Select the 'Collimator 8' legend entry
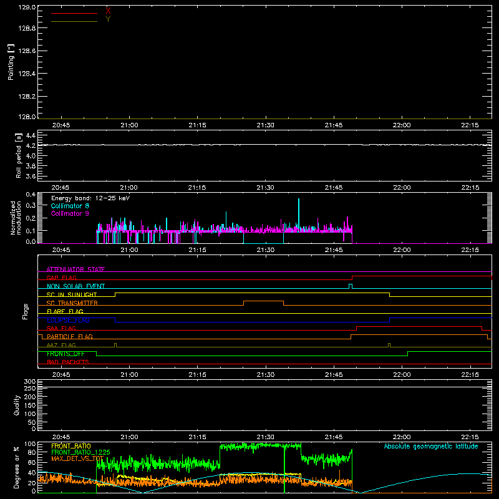Image resolution: width=499 pixels, height=499 pixels. (70, 206)
